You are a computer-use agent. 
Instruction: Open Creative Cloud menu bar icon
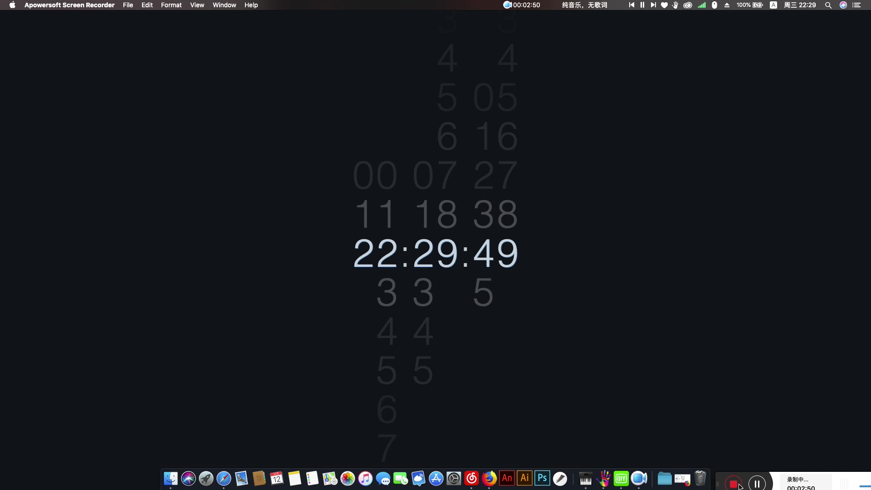tap(688, 5)
